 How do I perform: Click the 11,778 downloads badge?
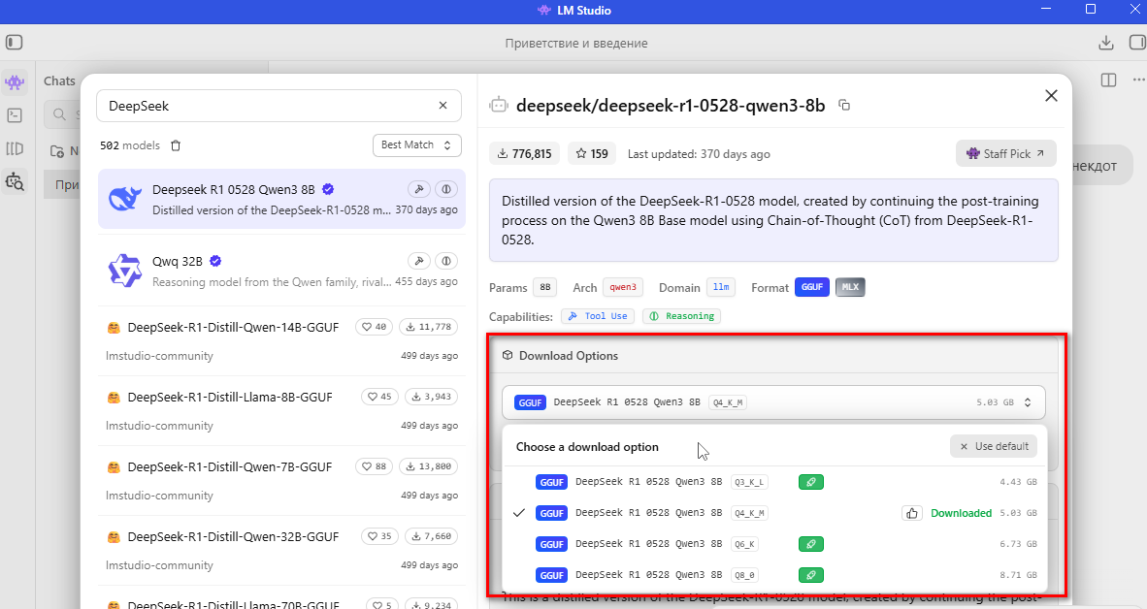click(x=429, y=327)
